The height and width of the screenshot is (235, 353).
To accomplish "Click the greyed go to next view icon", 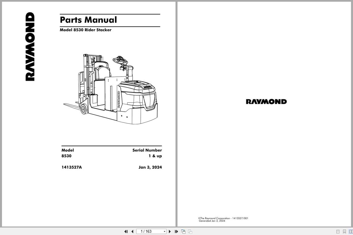I will point(190,232).
